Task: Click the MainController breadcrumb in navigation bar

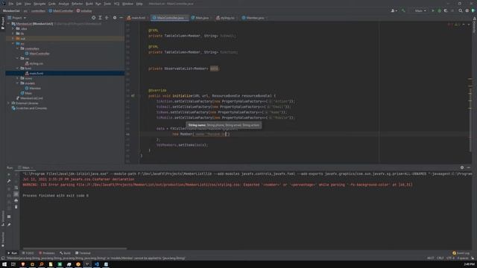Action: pyautogui.click(x=61, y=10)
